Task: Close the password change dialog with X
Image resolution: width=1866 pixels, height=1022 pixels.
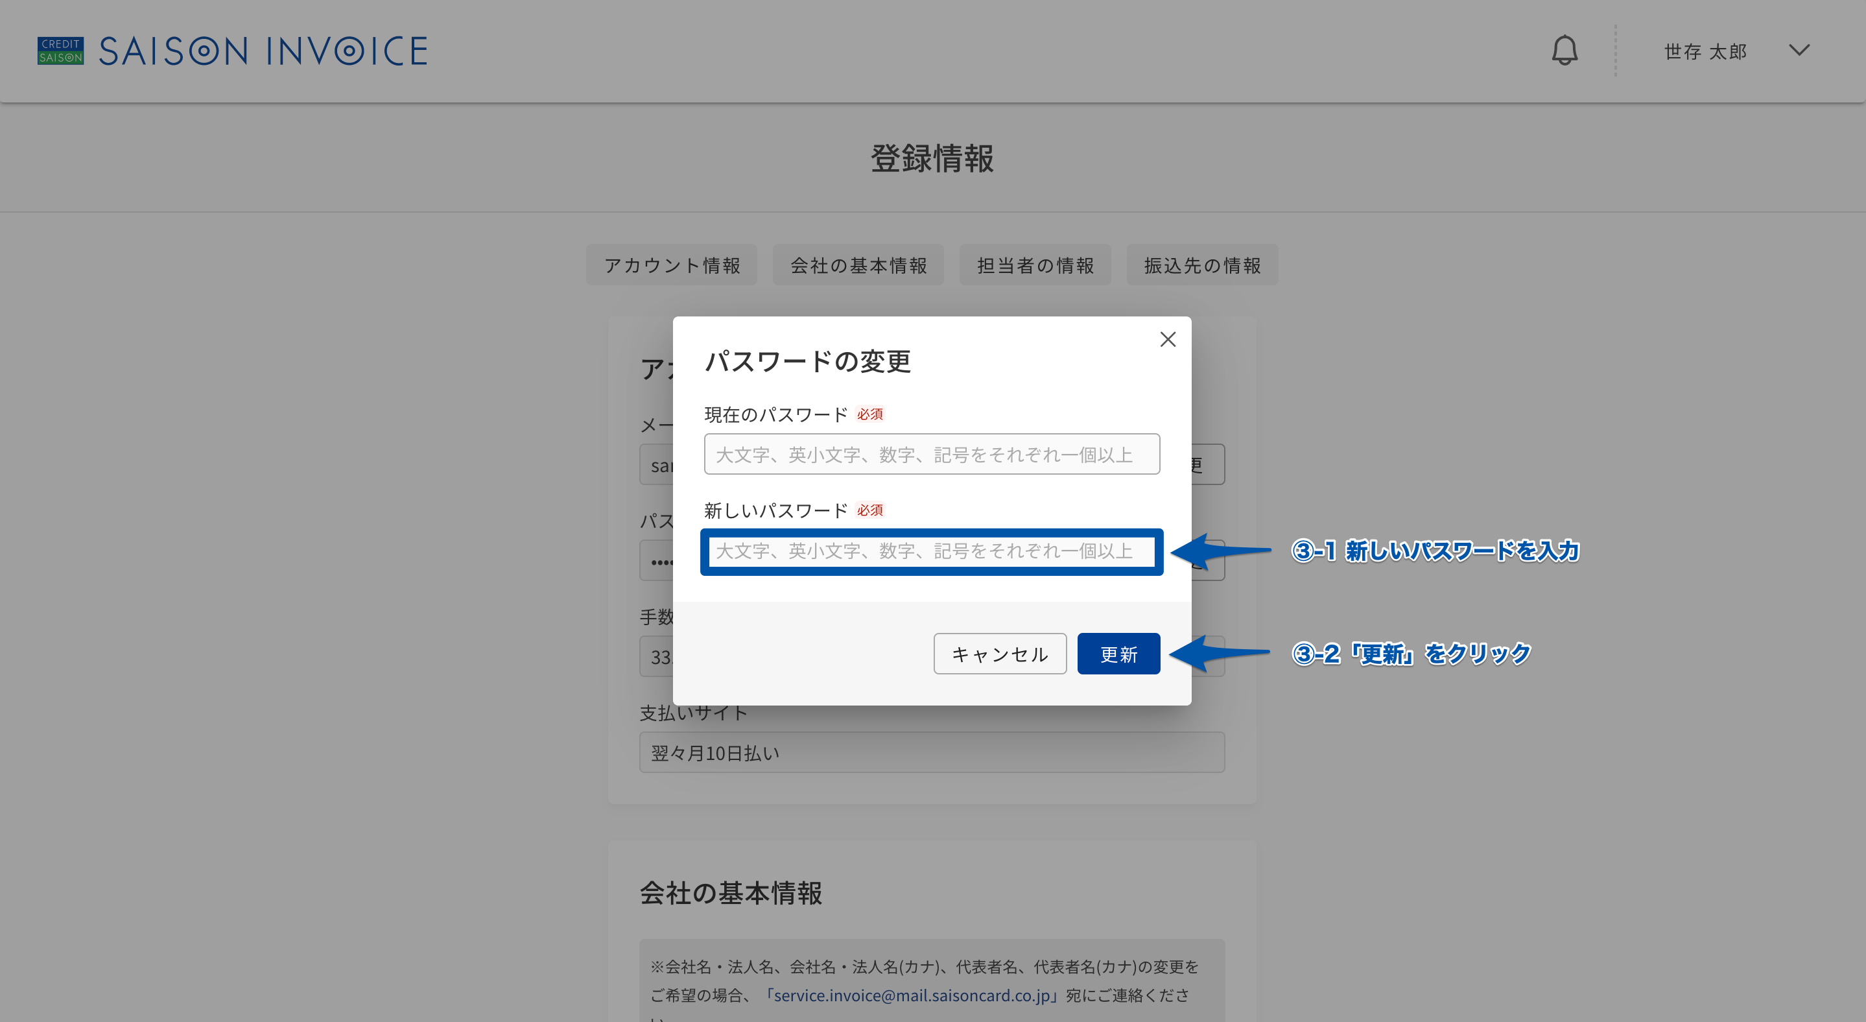Action: (x=1167, y=339)
